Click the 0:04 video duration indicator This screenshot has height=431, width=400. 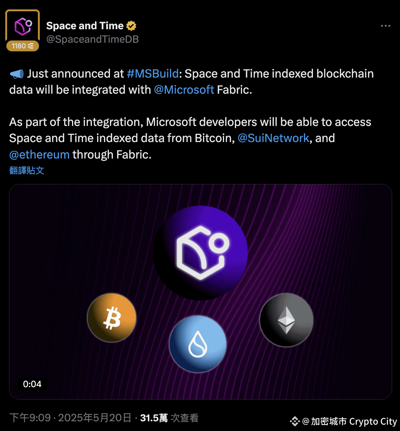32,384
